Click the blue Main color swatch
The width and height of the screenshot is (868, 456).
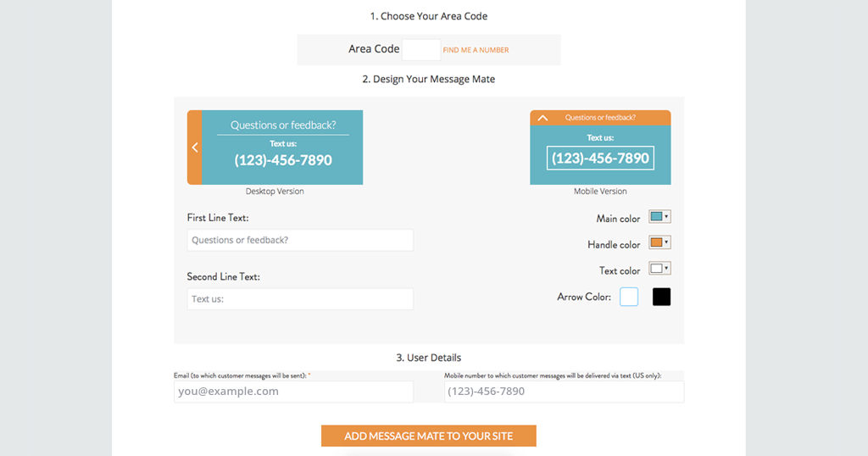coord(656,216)
